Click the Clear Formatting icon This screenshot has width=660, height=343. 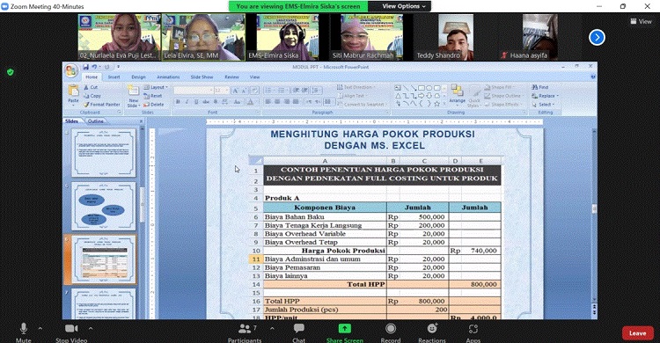[x=254, y=91]
